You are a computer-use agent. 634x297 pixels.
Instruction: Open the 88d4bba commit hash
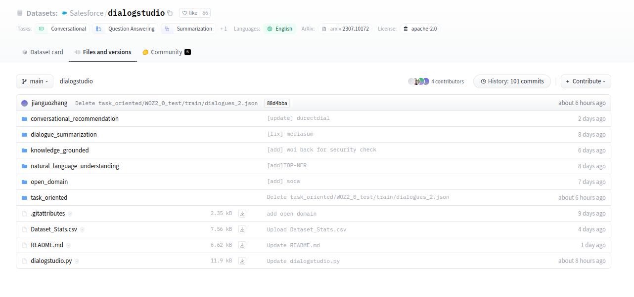click(276, 103)
